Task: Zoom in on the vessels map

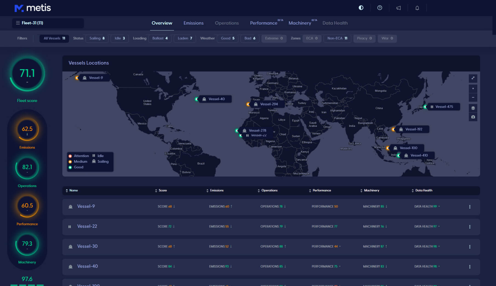Action: pyautogui.click(x=473, y=89)
